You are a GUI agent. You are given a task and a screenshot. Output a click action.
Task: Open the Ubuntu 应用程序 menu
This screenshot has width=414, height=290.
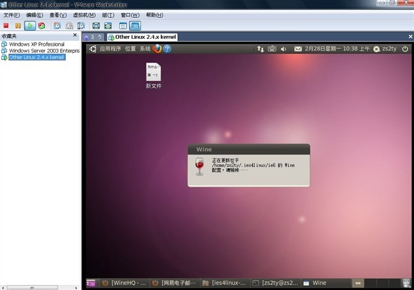tap(110, 49)
